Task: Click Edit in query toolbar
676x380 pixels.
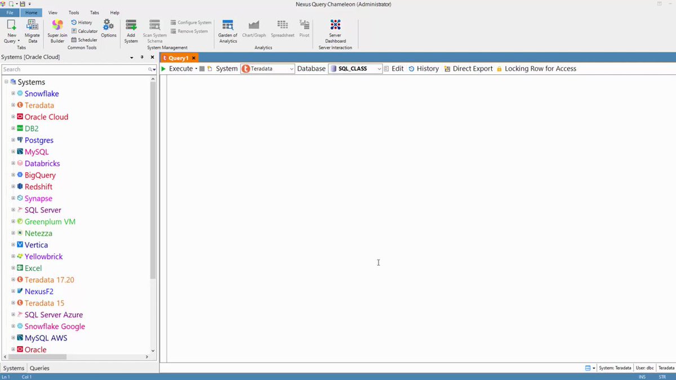Action: [394, 69]
